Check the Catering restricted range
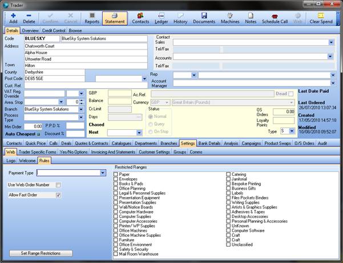The image size is (343, 263). click(228, 174)
